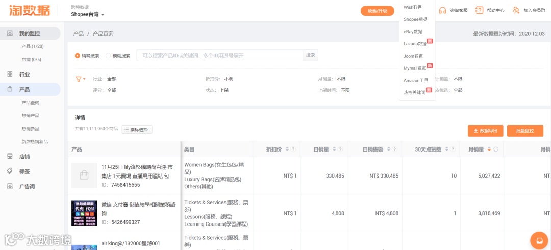Open the 上架时间 不限 filter
This screenshot has width=551, height=250.
(334, 90)
